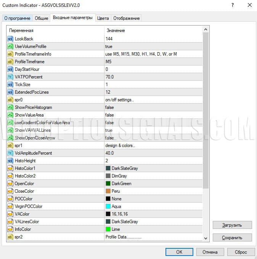This screenshot has width=257, height=259.
Task: Click the scrollbar down arrow
Action: point(206,238)
